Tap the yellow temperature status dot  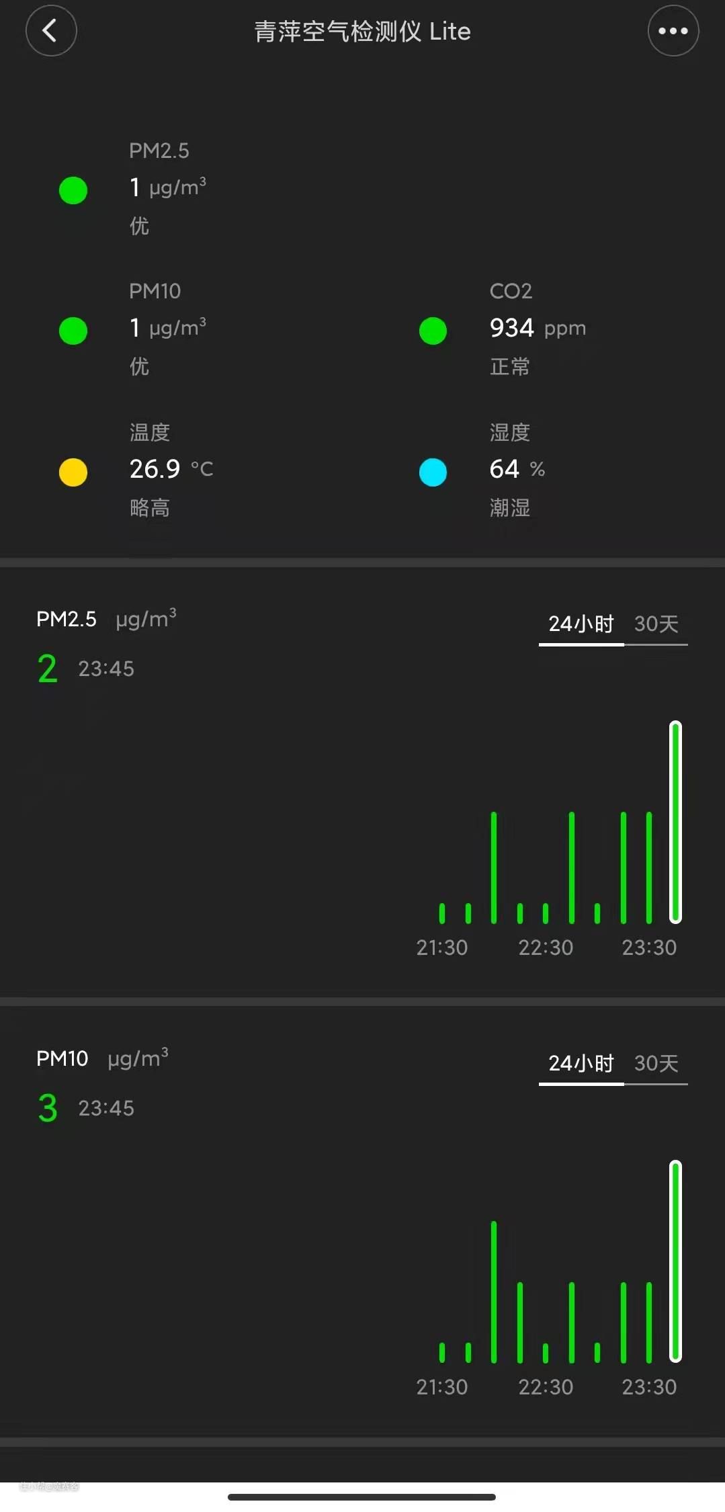(x=73, y=472)
